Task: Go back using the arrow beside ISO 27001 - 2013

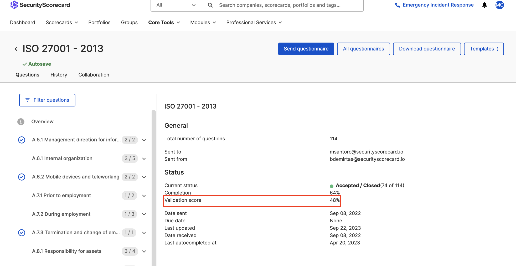Action: tap(16, 49)
